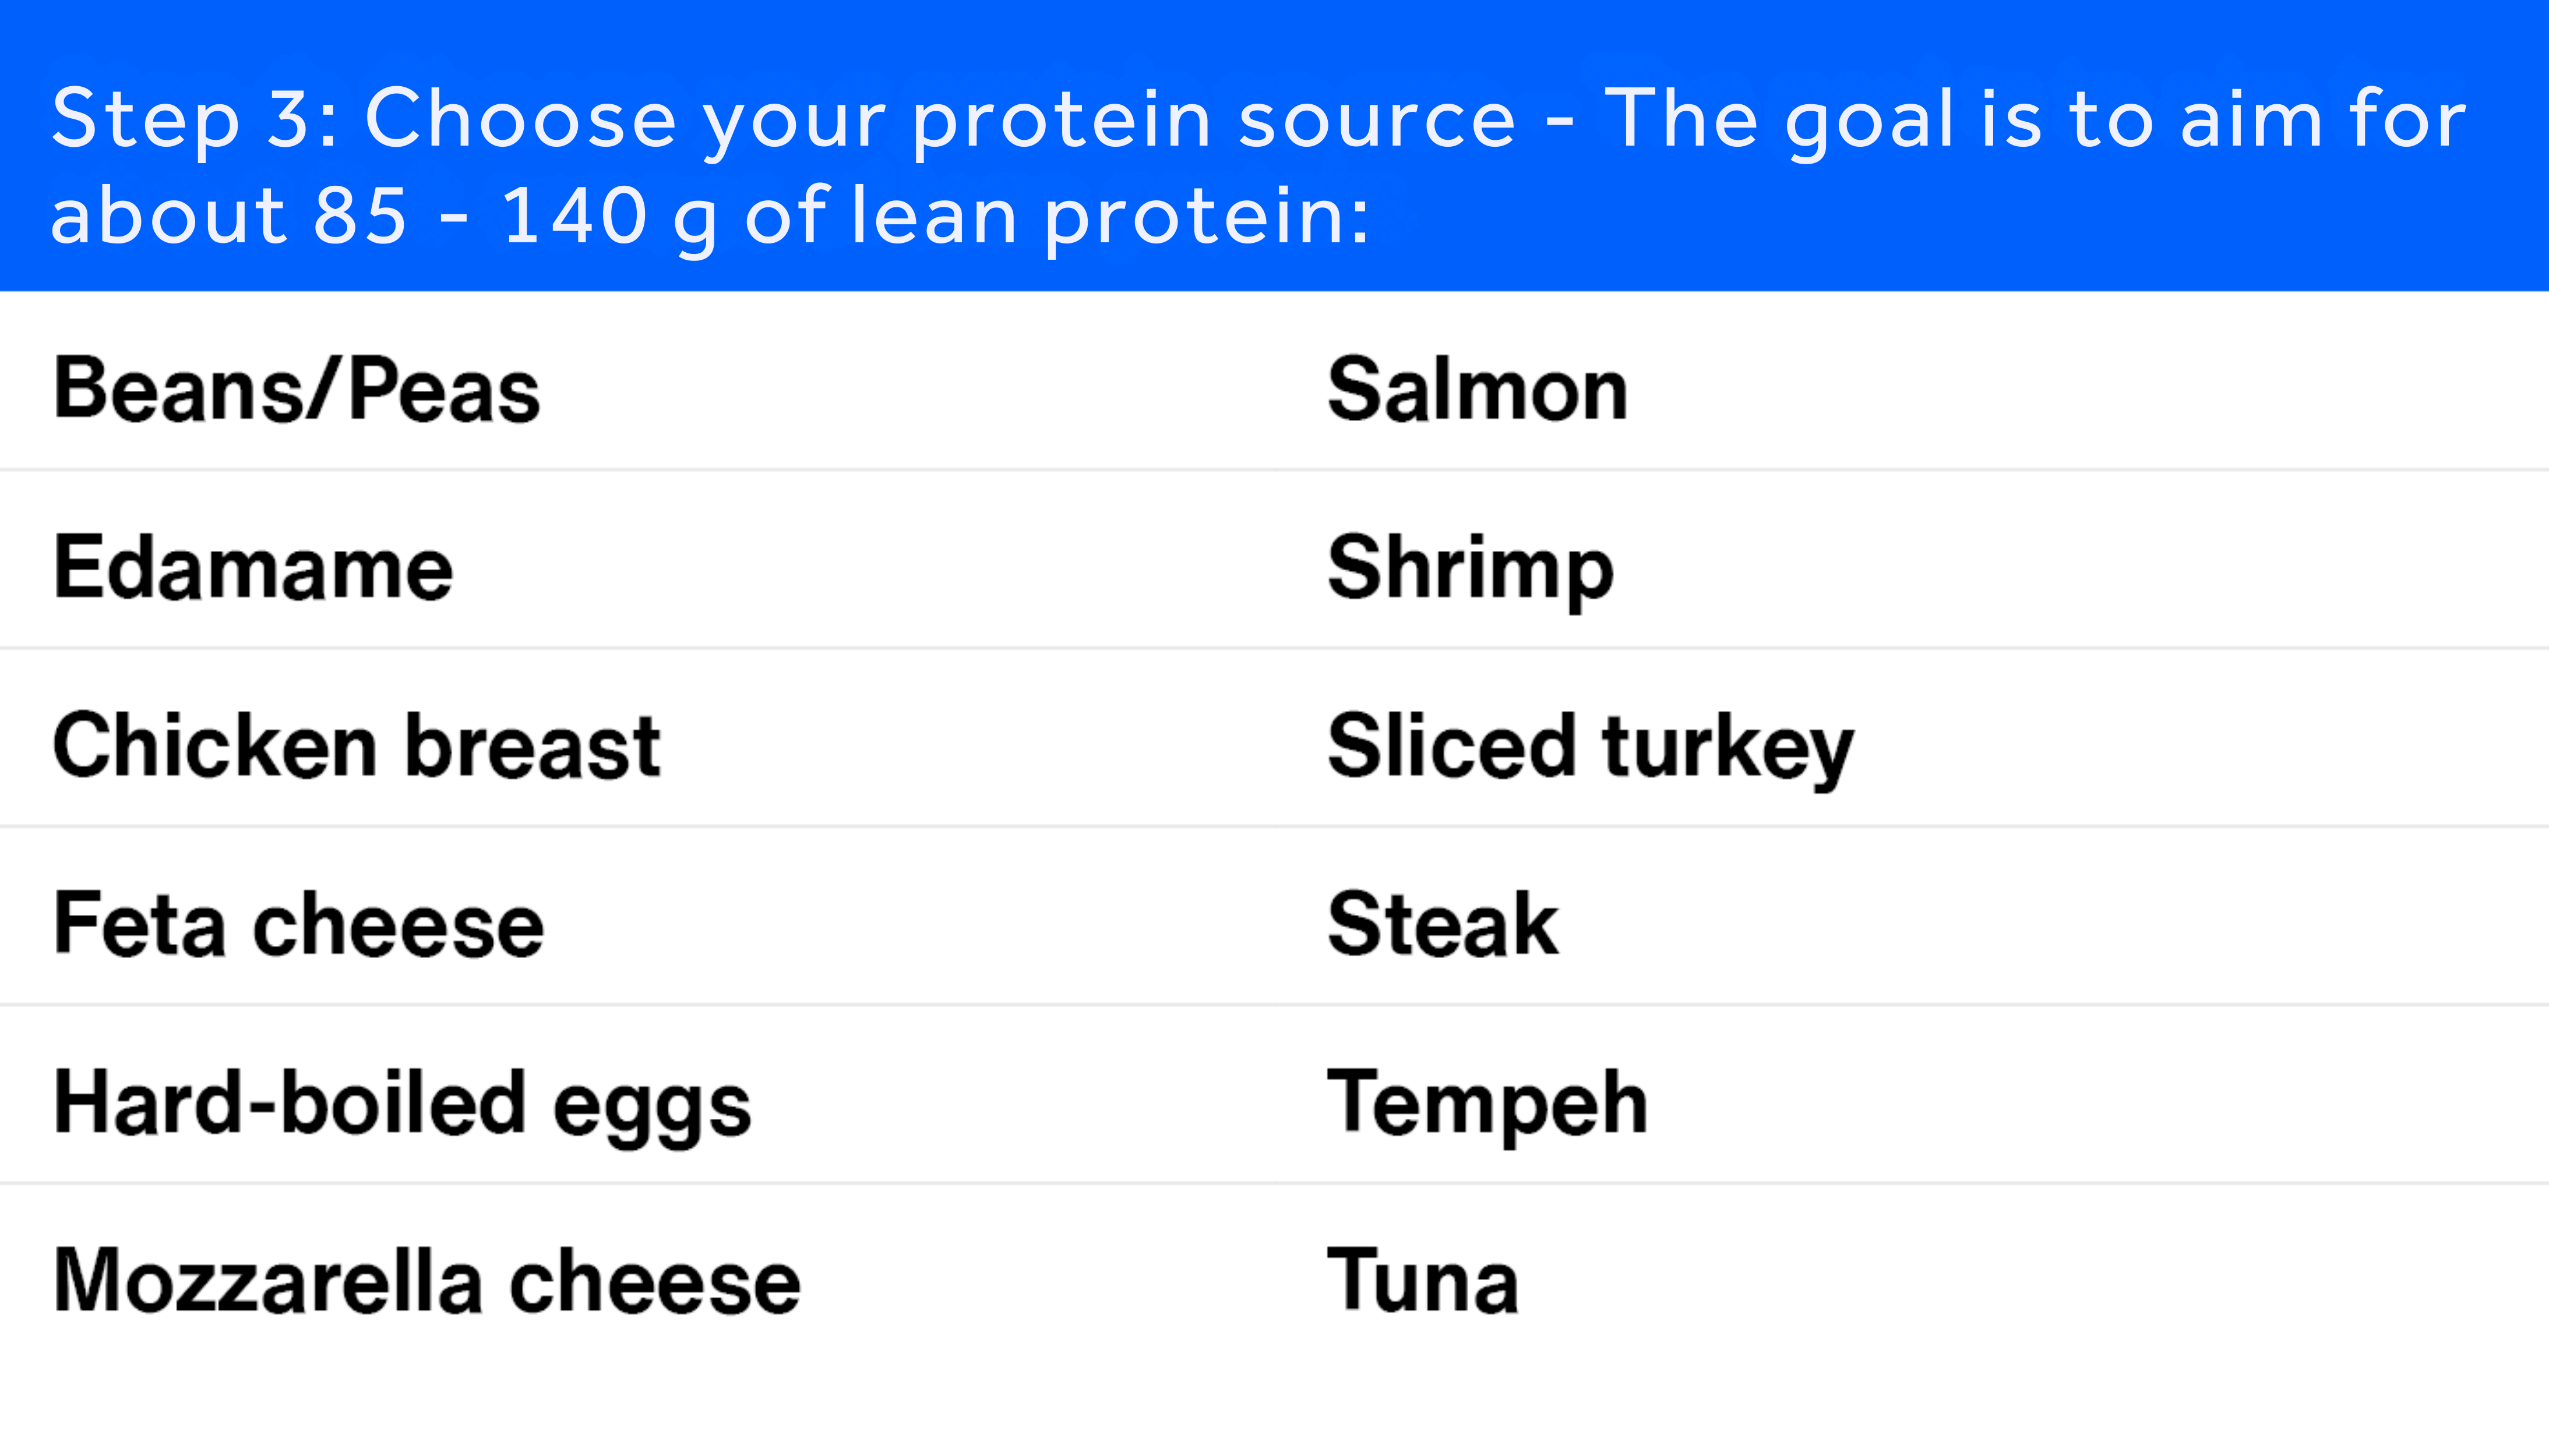2549x1456 pixels.
Task: Click Mozzarella cheese in the table
Action: point(427,1282)
